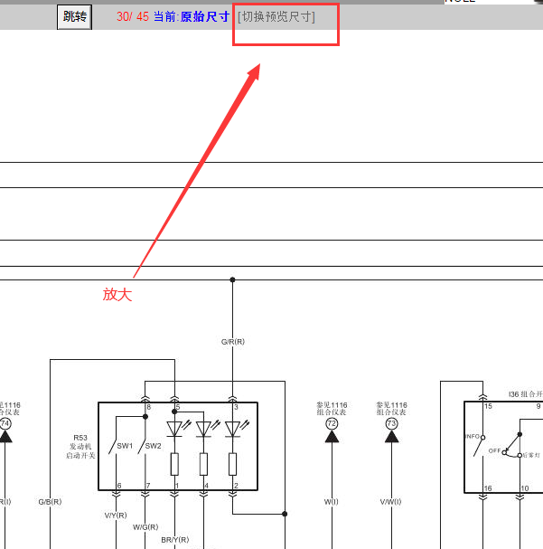Click pin 16 on the I36 switch
Viewport: 543px width, 549px height.
pos(488,488)
